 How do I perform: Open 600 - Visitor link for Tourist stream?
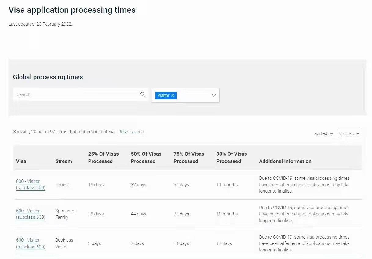[x=31, y=185]
